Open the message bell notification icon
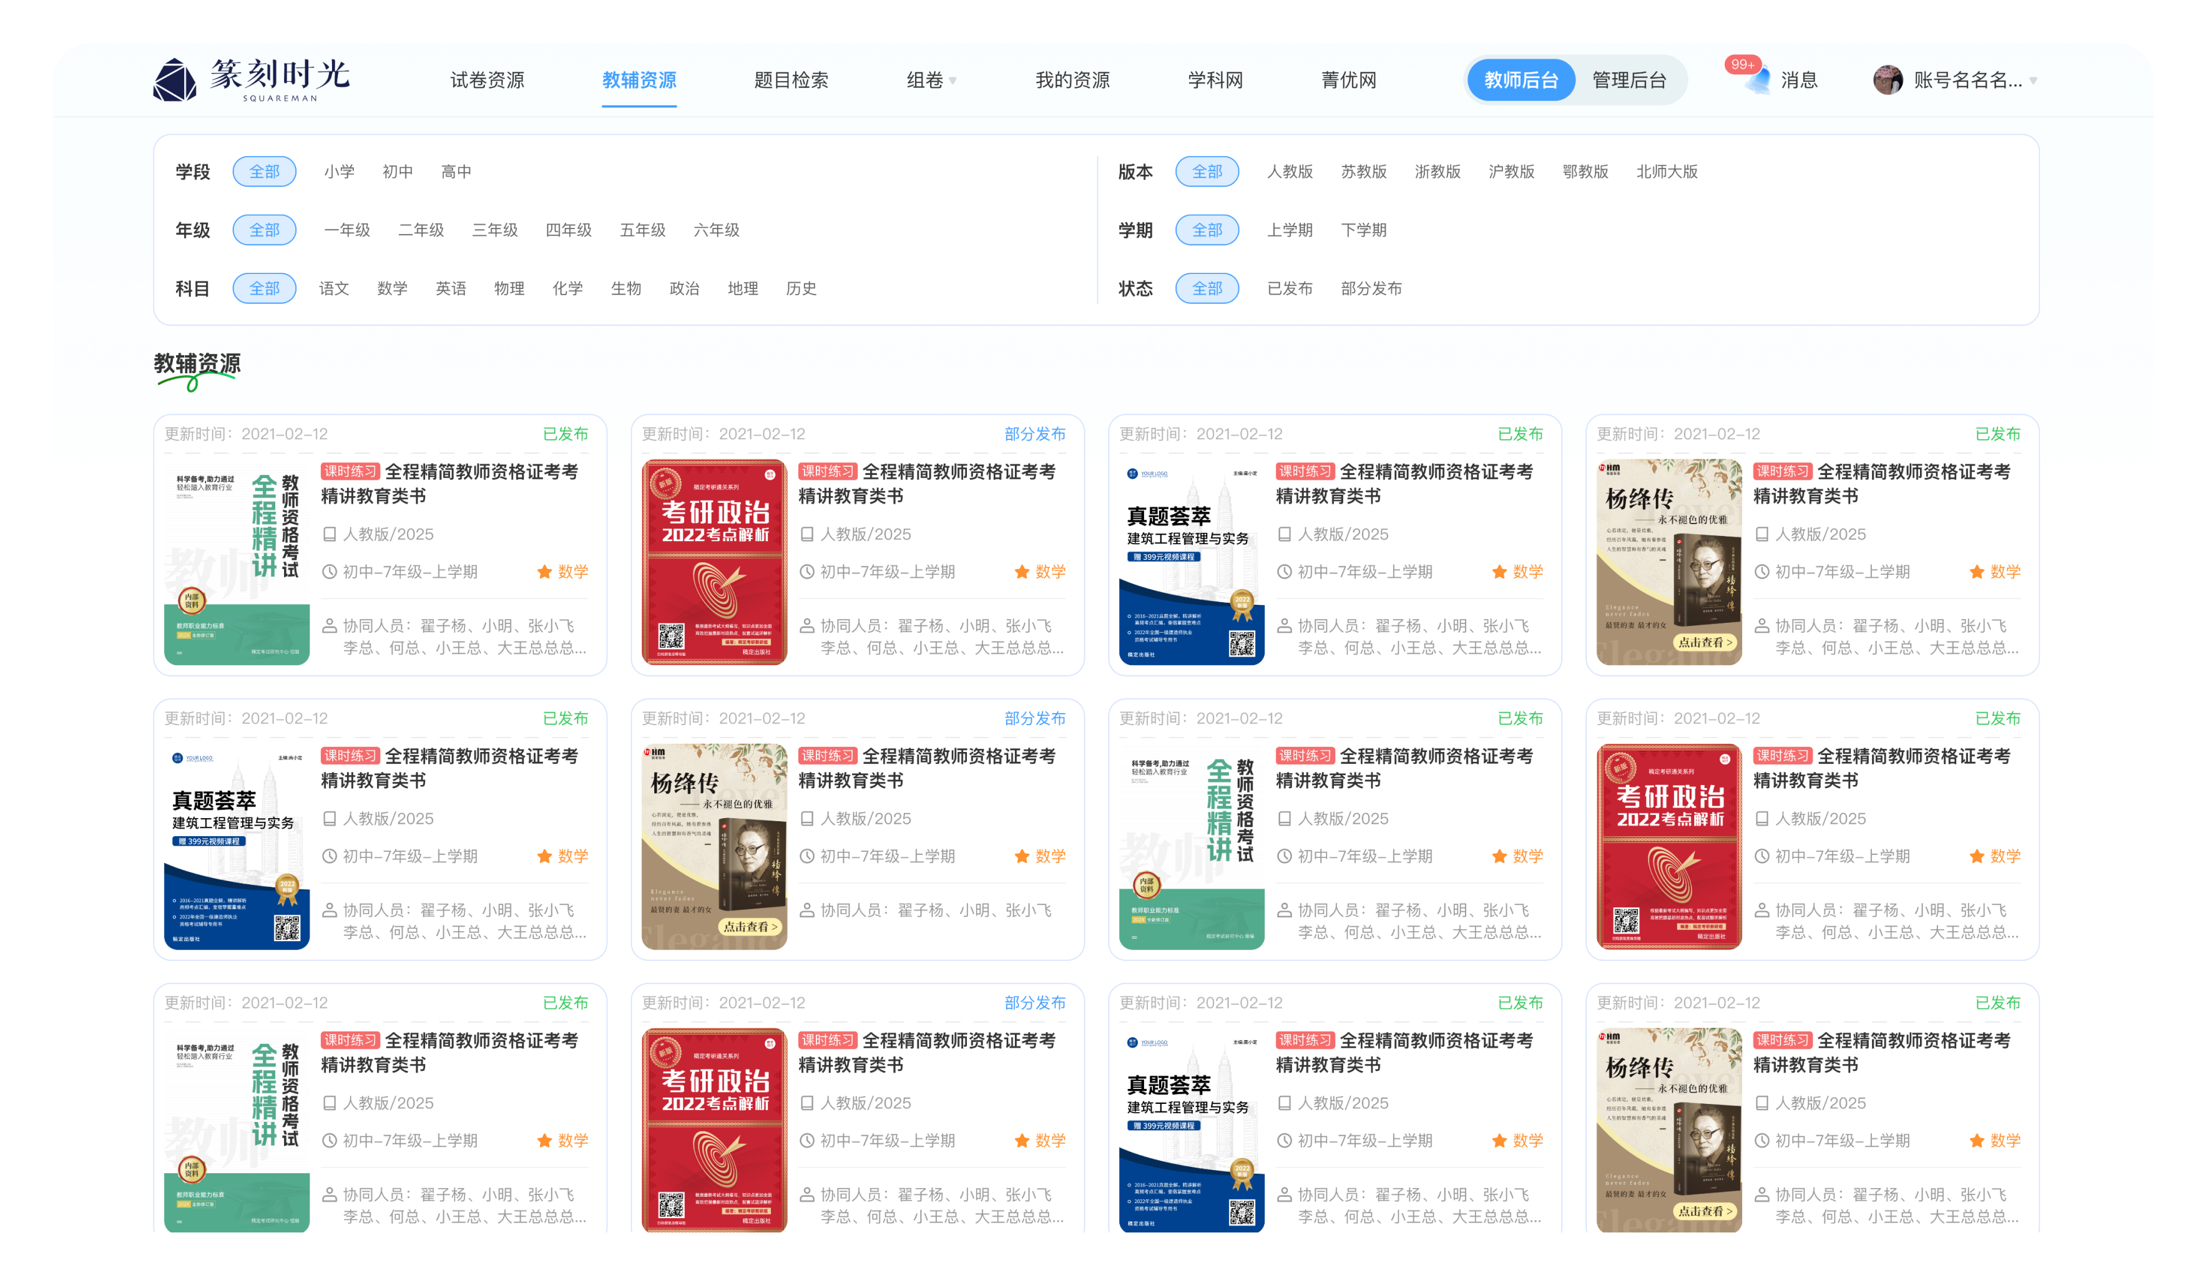Image resolution: width=2204 pixels, height=1288 pixels. coord(1756,80)
